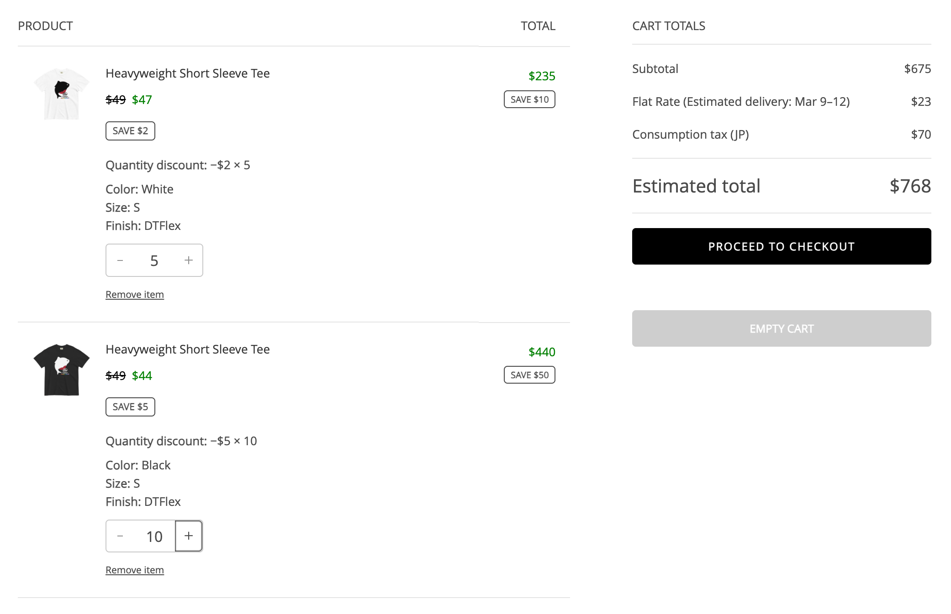Click the SAVE $10 total badge

tap(529, 99)
